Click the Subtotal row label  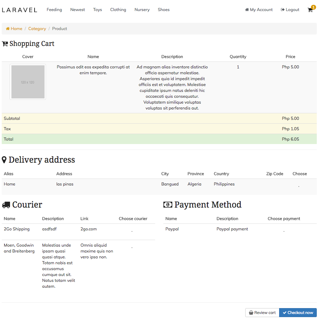[x=12, y=118]
